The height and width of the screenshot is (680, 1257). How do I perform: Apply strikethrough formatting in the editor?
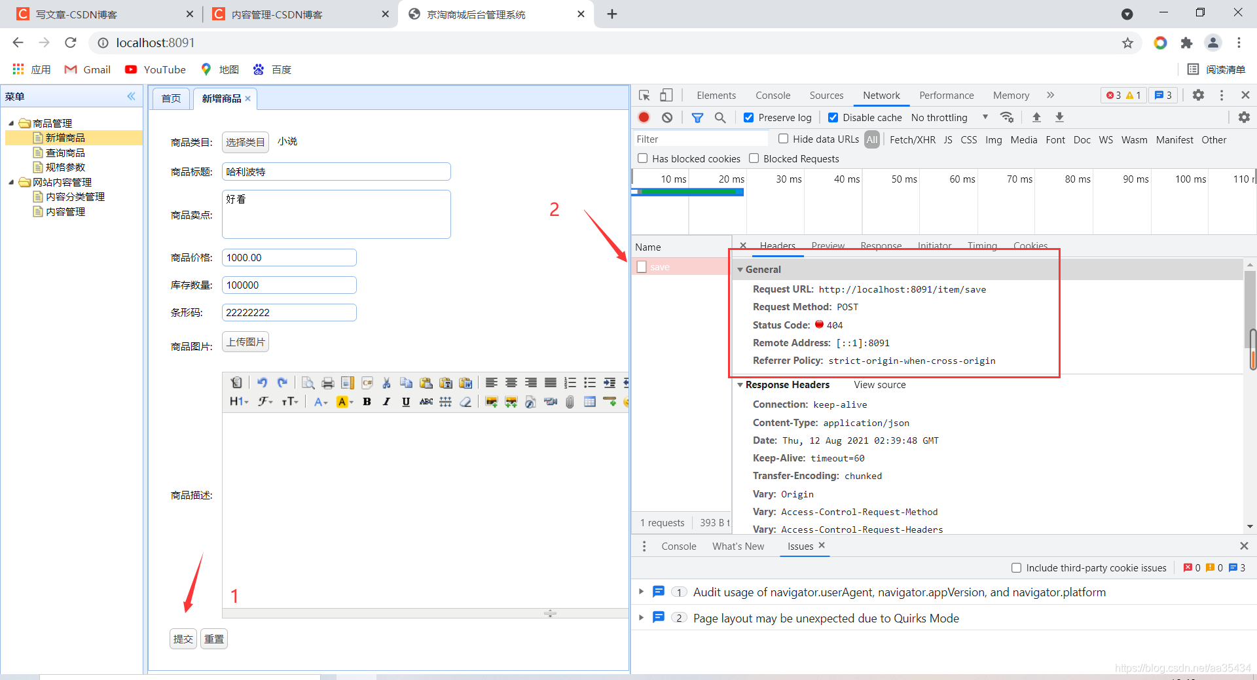pyautogui.click(x=426, y=402)
